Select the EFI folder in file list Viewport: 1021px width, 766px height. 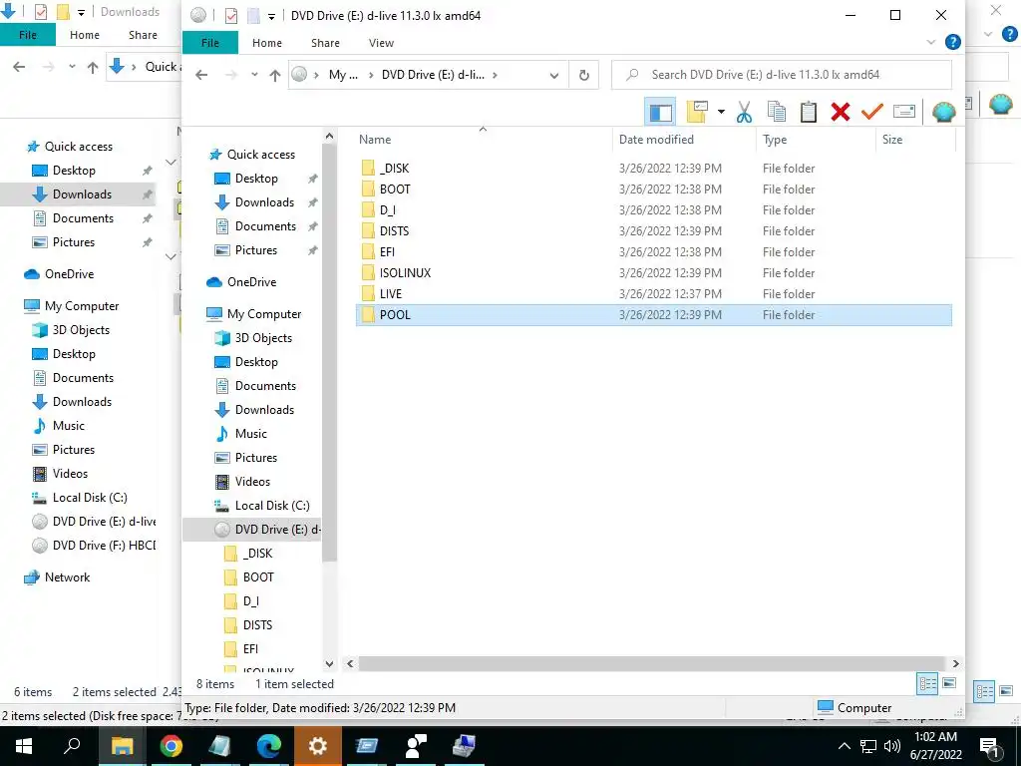653,251
